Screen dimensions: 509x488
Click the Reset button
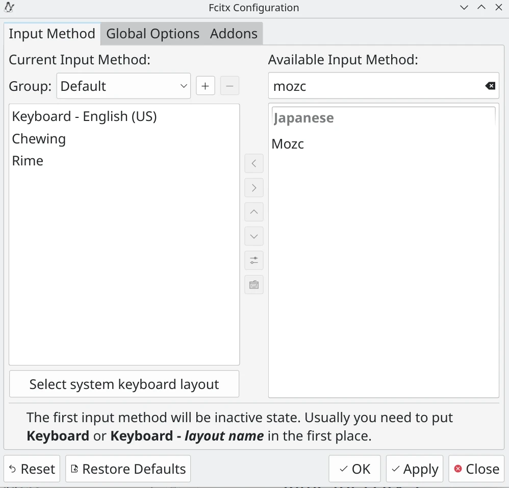coord(32,469)
